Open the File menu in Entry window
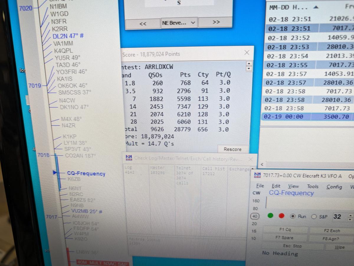Image resolution: width=354 pixels, height=266 pixels. [x=260, y=186]
